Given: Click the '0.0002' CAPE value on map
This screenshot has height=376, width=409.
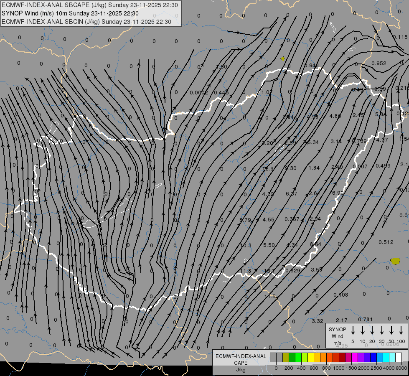Looking at the screenshot, I should point(199,93).
